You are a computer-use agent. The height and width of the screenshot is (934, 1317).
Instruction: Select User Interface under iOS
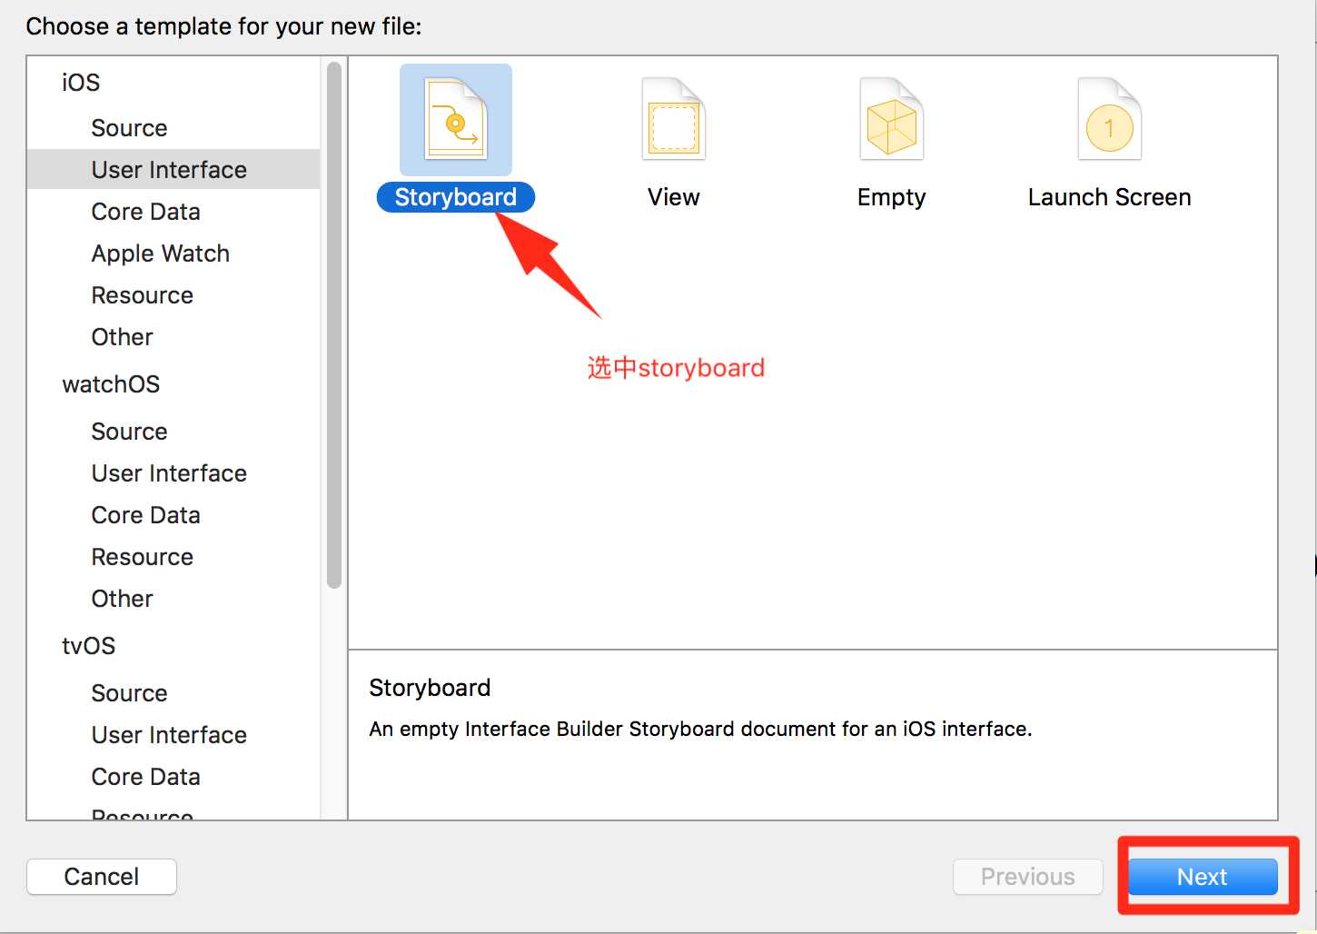pyautogui.click(x=173, y=170)
